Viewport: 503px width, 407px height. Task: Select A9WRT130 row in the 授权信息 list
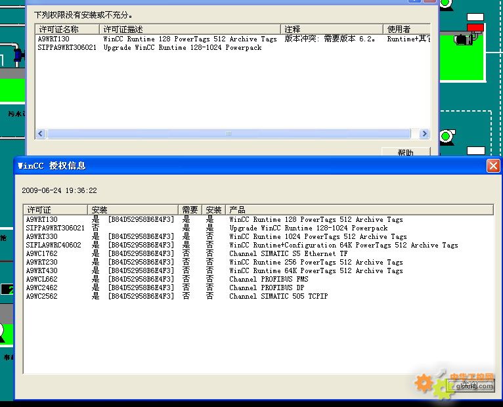(258, 219)
